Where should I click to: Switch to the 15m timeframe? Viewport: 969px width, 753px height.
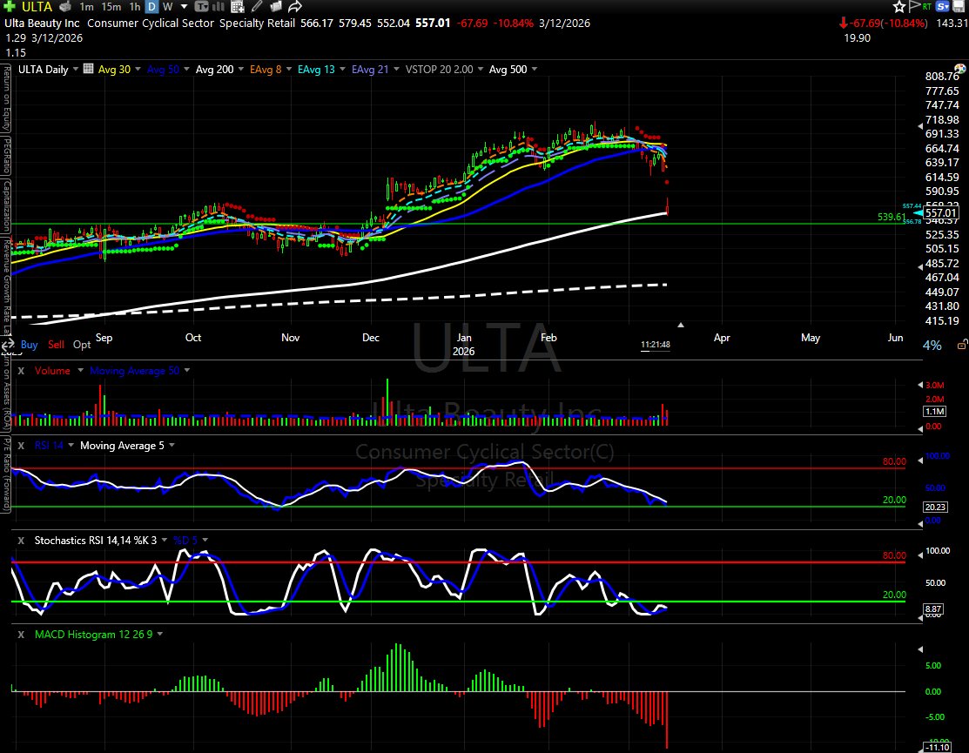tap(111, 7)
